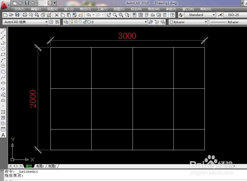Click the Text Style icon

(181, 15)
